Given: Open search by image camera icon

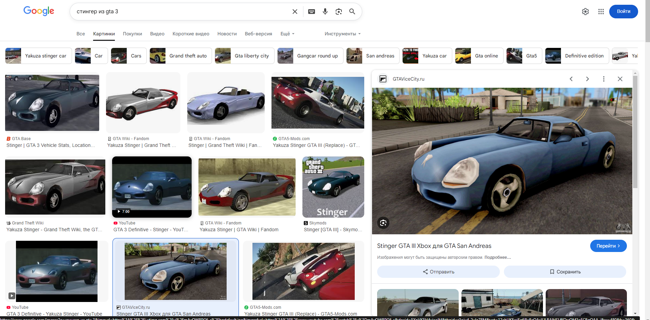Looking at the screenshot, I should [x=339, y=12].
